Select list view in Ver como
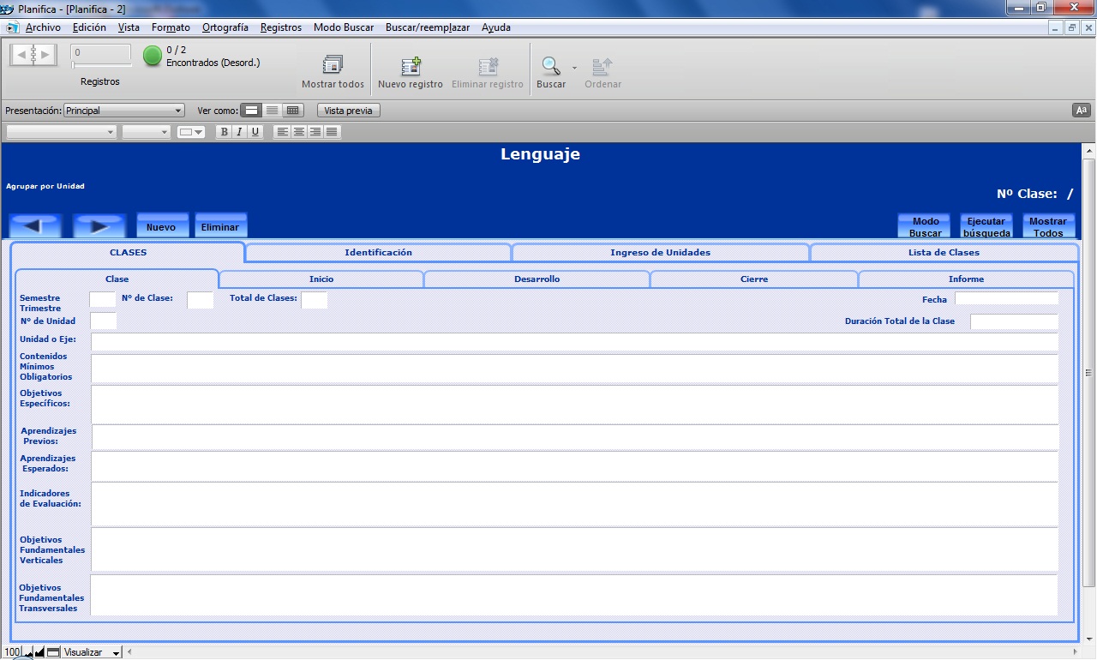 [272, 111]
